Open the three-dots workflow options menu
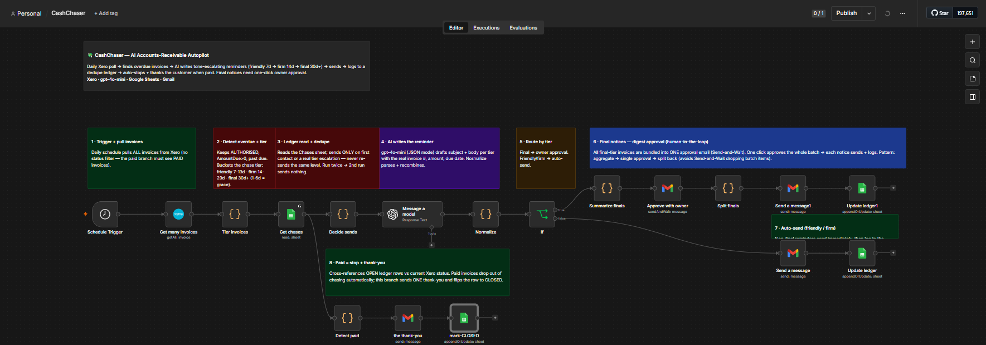This screenshot has width=986, height=345. pyautogui.click(x=902, y=13)
